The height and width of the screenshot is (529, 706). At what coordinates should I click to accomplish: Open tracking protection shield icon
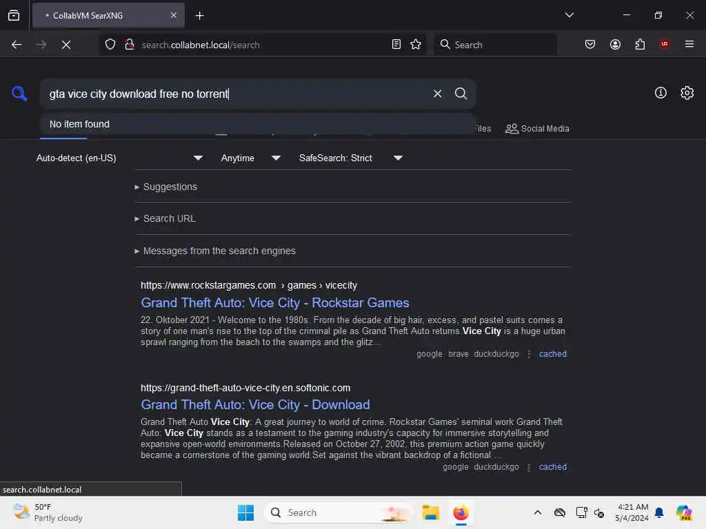pos(110,45)
